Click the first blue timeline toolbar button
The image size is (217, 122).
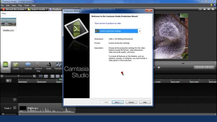coord(41,76)
